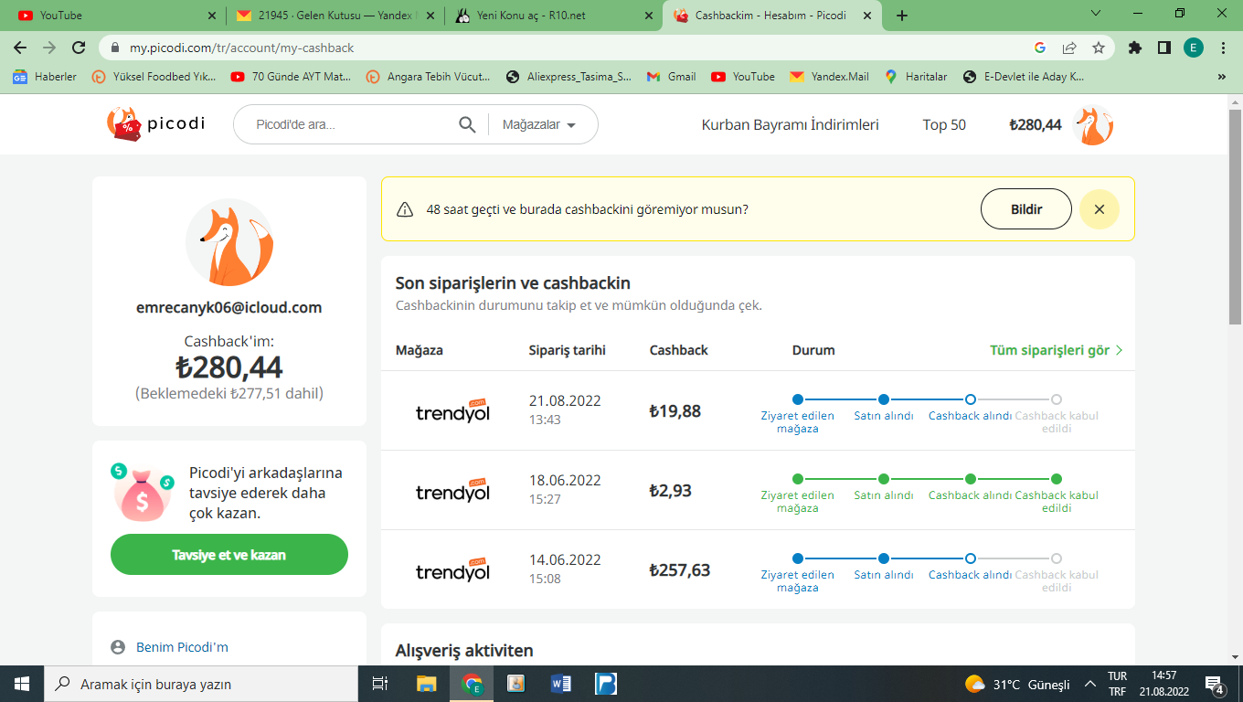The height and width of the screenshot is (702, 1243).
Task: Open Windows Start menu
Action: (22, 684)
